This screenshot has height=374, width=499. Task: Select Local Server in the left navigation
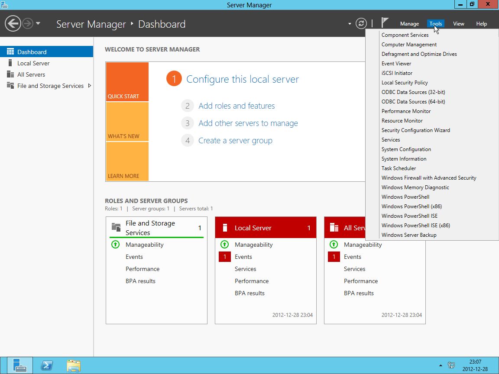coord(46,63)
